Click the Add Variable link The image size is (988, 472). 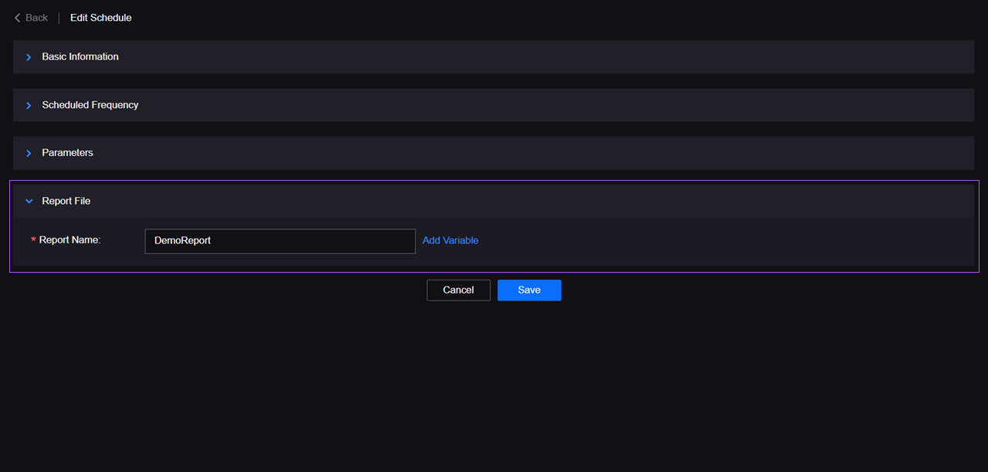pos(450,241)
